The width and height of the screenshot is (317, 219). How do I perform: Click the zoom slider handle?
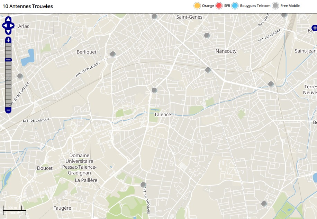[x=9, y=60]
